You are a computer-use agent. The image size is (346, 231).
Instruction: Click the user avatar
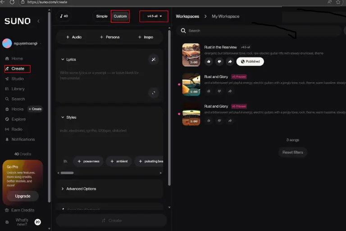coord(7,43)
